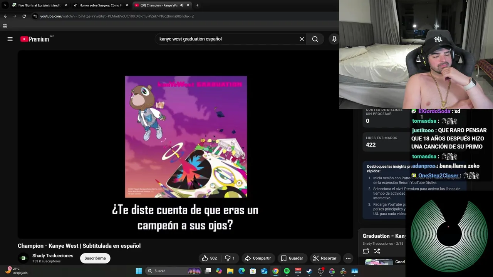This screenshot has height=277, width=493.
Task: Open the apps grid in bookmarks bar
Action: point(5,26)
